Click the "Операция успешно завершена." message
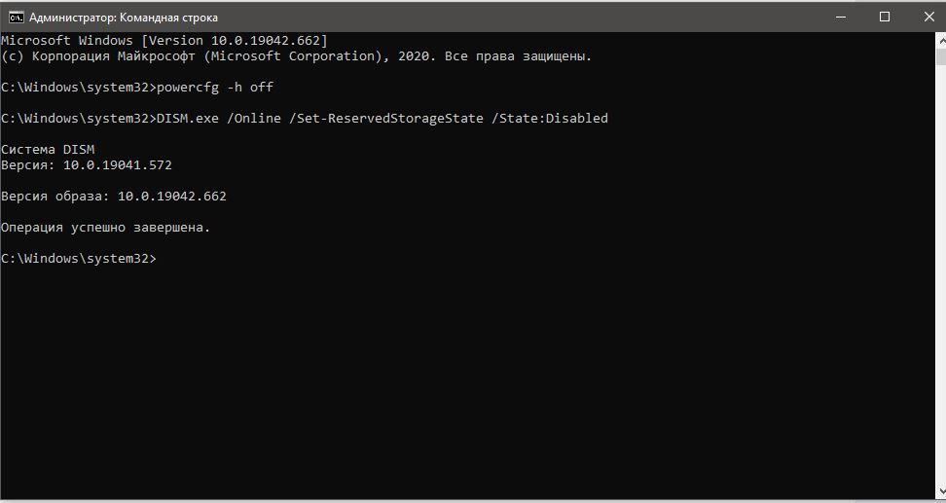The image size is (946, 503). pyautogui.click(x=106, y=228)
